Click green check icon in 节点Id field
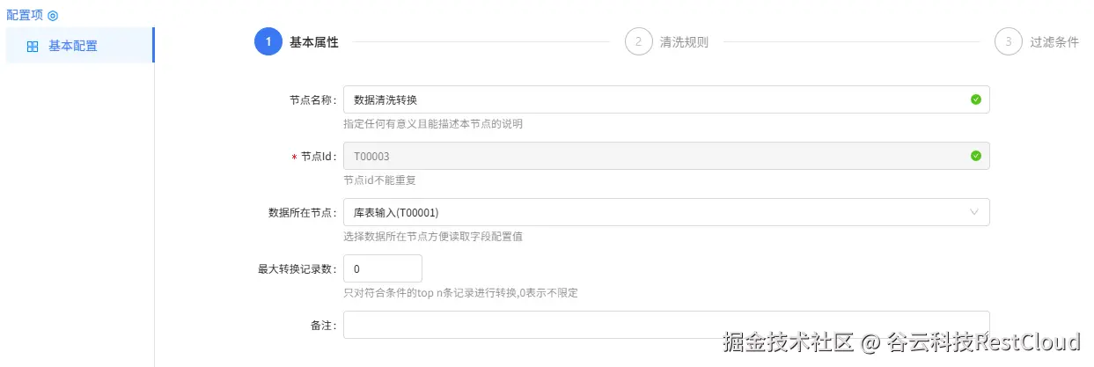Screen dimensions: 1094x367 [975, 156]
